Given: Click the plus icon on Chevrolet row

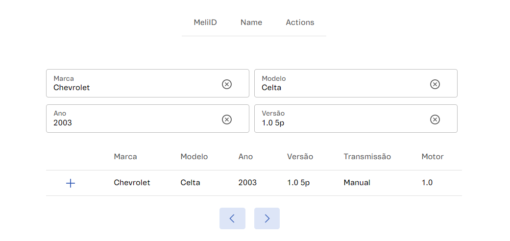Looking at the screenshot, I should click(x=71, y=183).
